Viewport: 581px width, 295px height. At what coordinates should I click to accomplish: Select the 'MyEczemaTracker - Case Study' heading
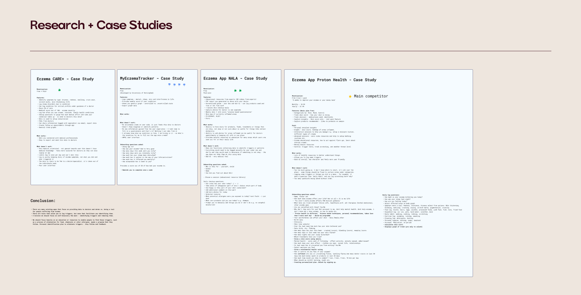click(x=152, y=78)
